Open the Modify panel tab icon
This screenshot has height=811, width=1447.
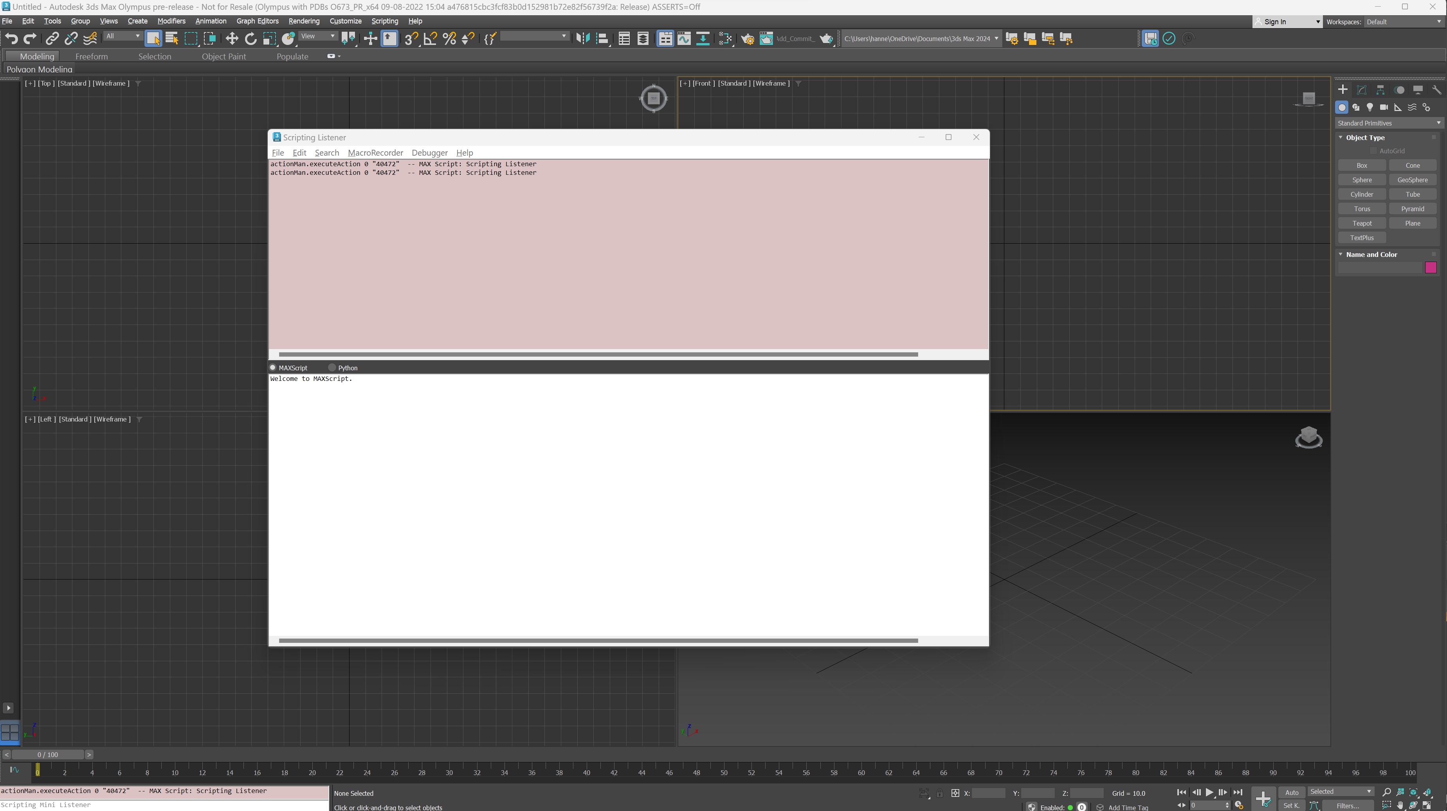click(1362, 90)
